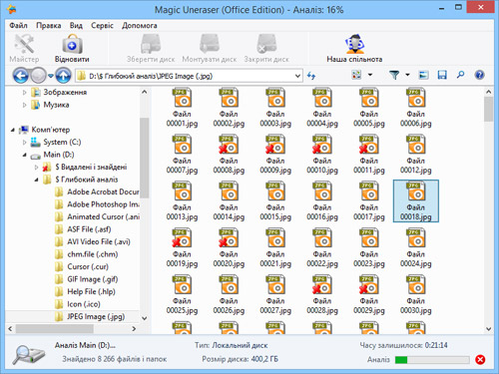Open the Правка menu
The width and height of the screenshot is (499, 374).
tap(49, 26)
